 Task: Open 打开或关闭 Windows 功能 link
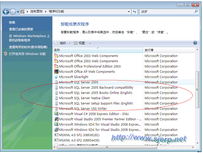(x=27, y=54)
